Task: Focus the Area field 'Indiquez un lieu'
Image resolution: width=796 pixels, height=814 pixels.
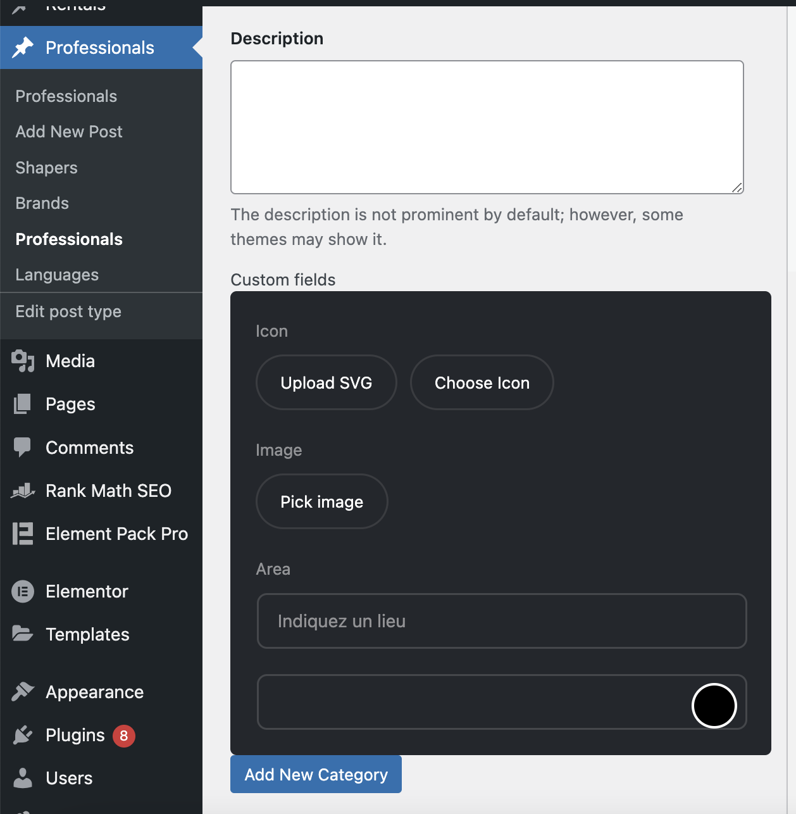Action: point(501,621)
